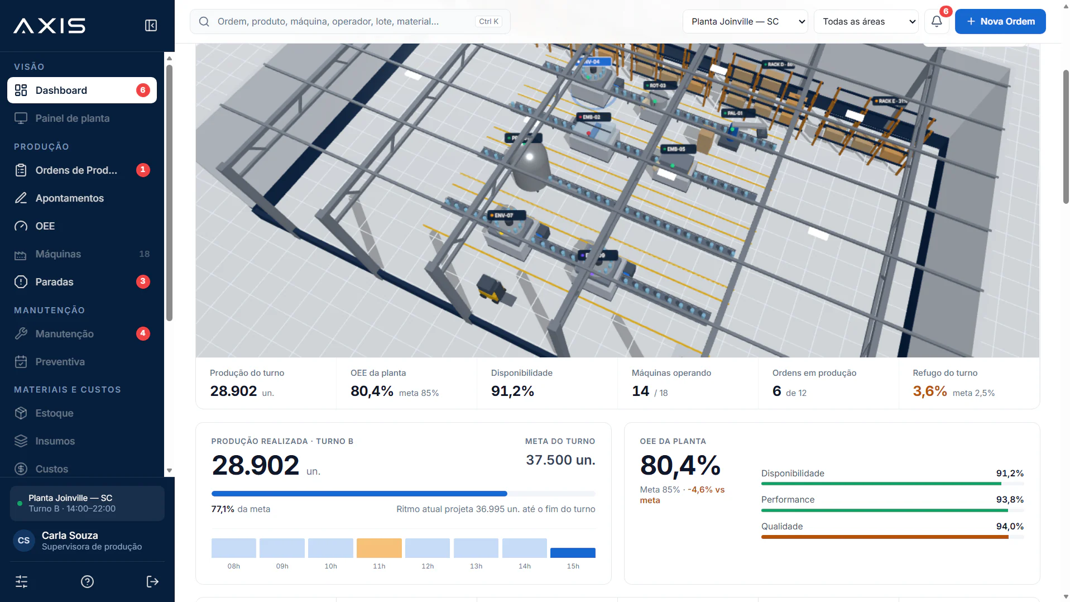Click the Manutenção wrench icon
The height and width of the screenshot is (602, 1070).
pyautogui.click(x=21, y=334)
